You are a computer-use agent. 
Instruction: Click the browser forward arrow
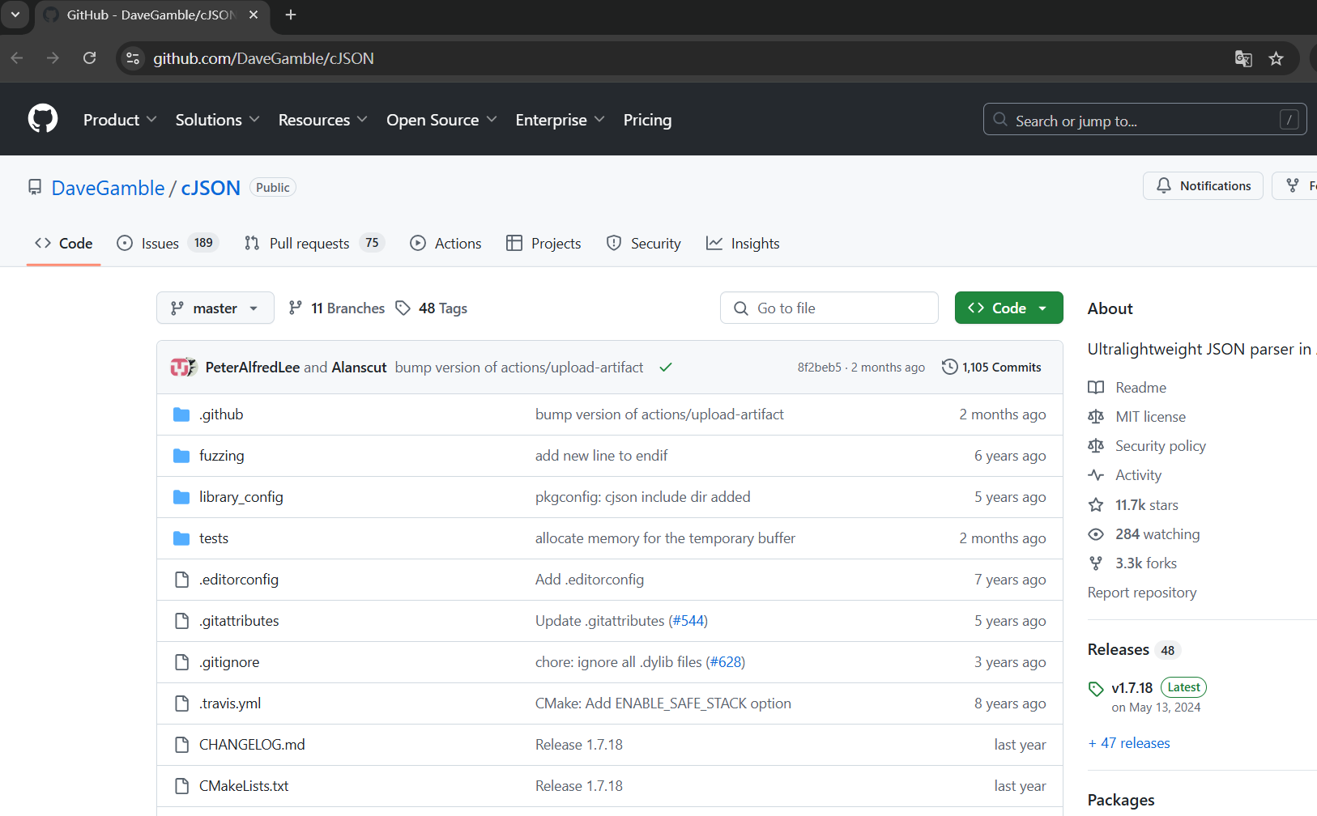(x=53, y=58)
